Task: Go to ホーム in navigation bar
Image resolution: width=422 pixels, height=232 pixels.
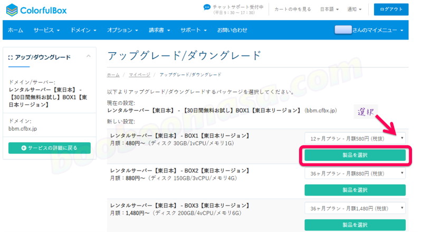Action: 15,30
